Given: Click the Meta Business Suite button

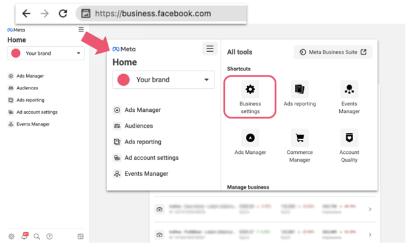Looking at the screenshot, I should click(x=332, y=52).
